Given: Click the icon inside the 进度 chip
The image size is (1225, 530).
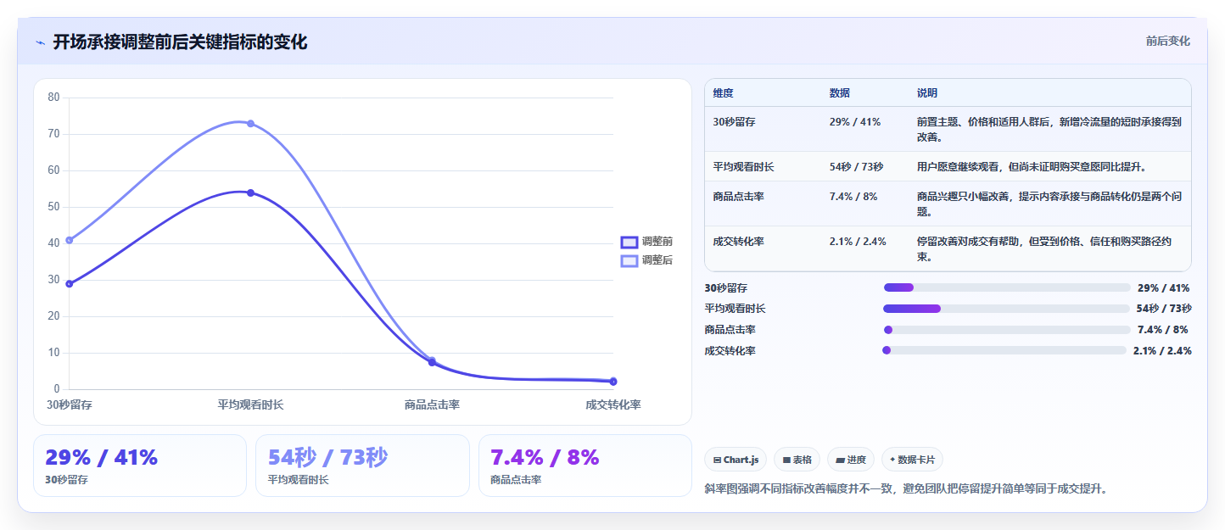Looking at the screenshot, I should coord(841,460).
